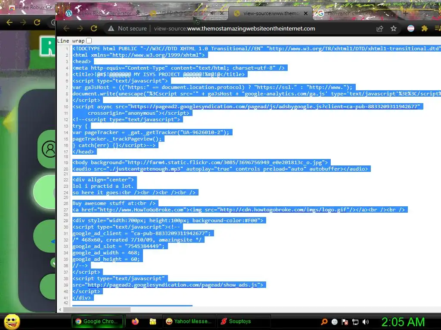Click the user profile circle in background page
Screen dimensions: 441x330
49,149
